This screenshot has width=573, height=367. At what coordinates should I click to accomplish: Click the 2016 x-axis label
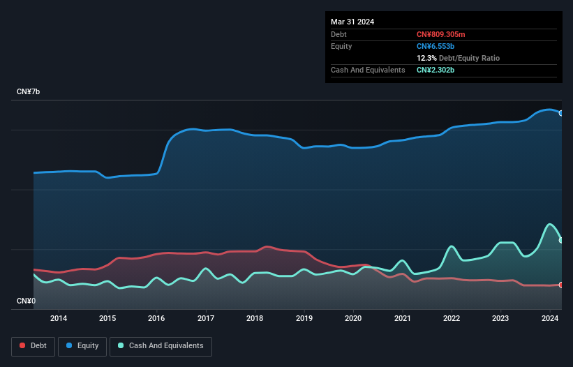pos(156,318)
